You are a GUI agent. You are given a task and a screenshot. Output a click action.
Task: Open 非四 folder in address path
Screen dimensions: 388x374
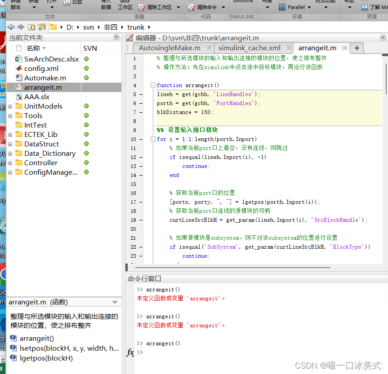[110, 27]
